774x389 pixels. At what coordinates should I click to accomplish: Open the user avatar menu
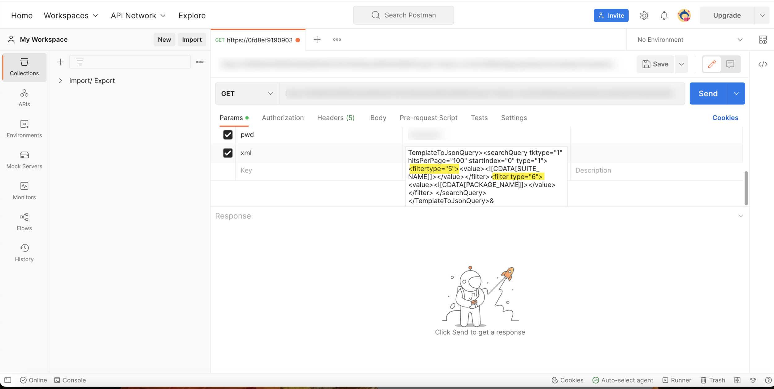click(684, 15)
